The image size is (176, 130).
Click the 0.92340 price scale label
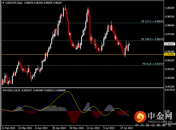(170, 78)
